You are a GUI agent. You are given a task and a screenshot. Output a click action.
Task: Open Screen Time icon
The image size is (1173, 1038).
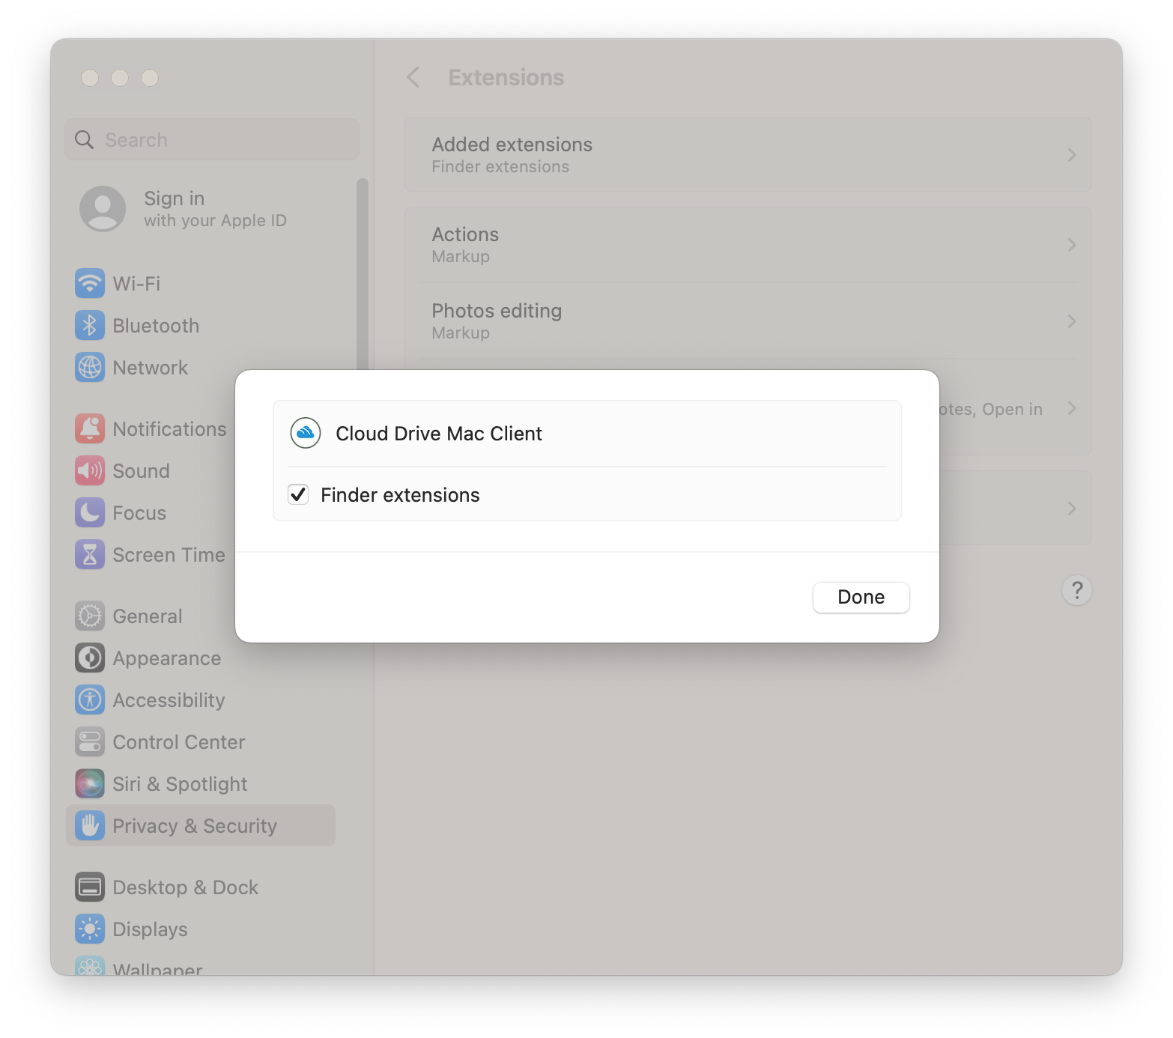point(90,554)
